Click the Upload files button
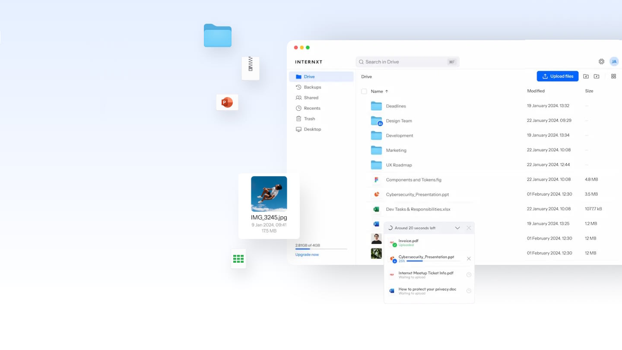The image size is (622, 350). click(x=558, y=76)
